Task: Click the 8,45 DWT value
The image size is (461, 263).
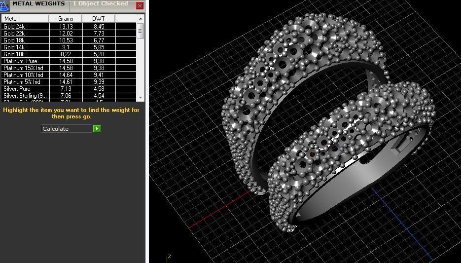Action: tap(99, 27)
